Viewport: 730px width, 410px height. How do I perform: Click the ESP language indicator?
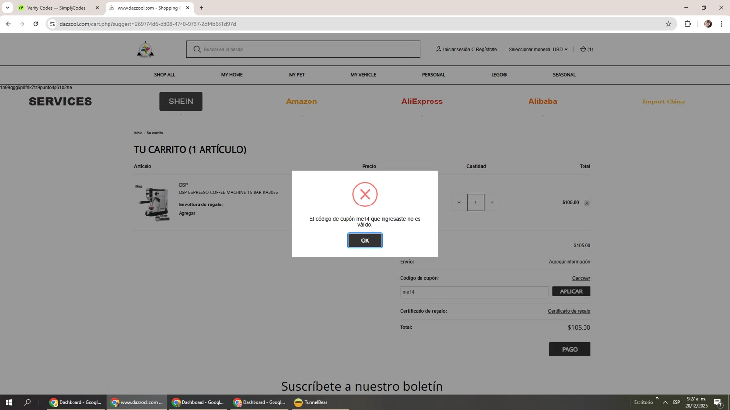click(x=676, y=402)
